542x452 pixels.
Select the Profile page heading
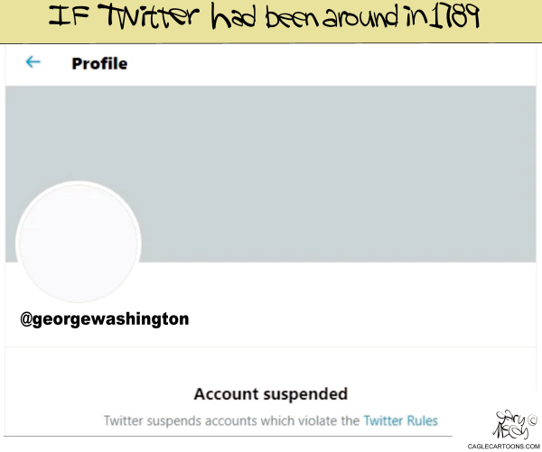point(99,63)
